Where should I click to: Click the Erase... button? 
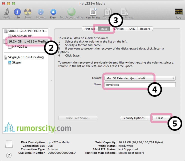[x=161, y=118]
